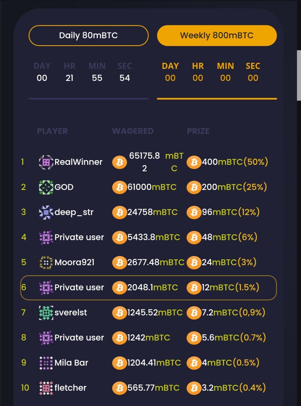Image resolution: width=301 pixels, height=406 pixels.
Task: Click the page scrollbar thumb
Action: [299, 75]
